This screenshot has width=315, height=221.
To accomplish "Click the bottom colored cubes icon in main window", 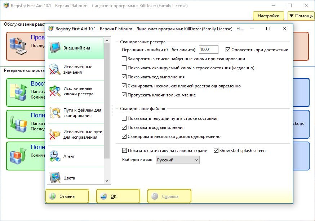I will (x=18, y=156).
